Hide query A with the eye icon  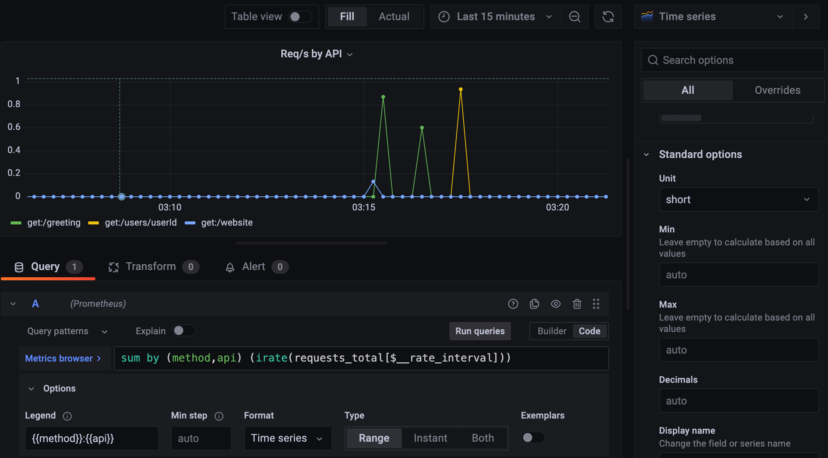coord(555,304)
